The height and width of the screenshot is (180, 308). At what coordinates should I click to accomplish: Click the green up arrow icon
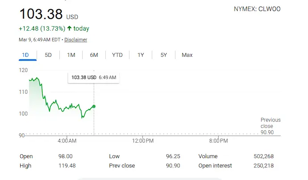pos(69,28)
